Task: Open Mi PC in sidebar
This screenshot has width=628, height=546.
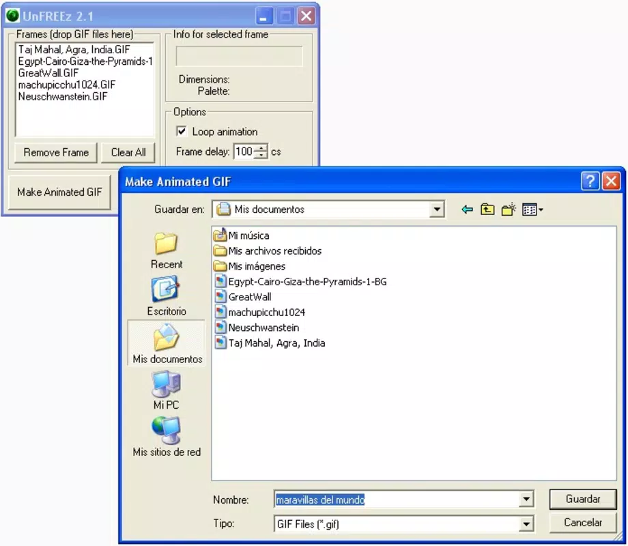Action: point(166,390)
